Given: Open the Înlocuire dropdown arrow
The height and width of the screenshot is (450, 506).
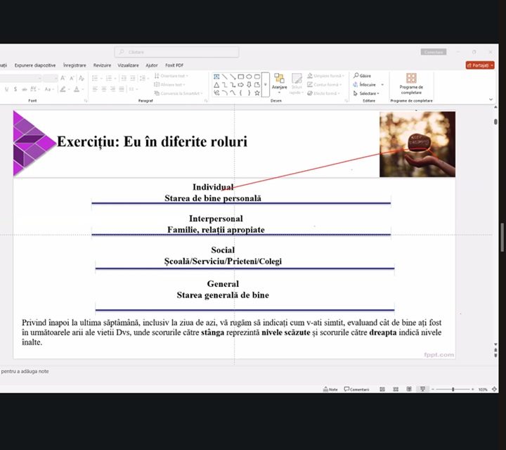Looking at the screenshot, I should tap(382, 84).
